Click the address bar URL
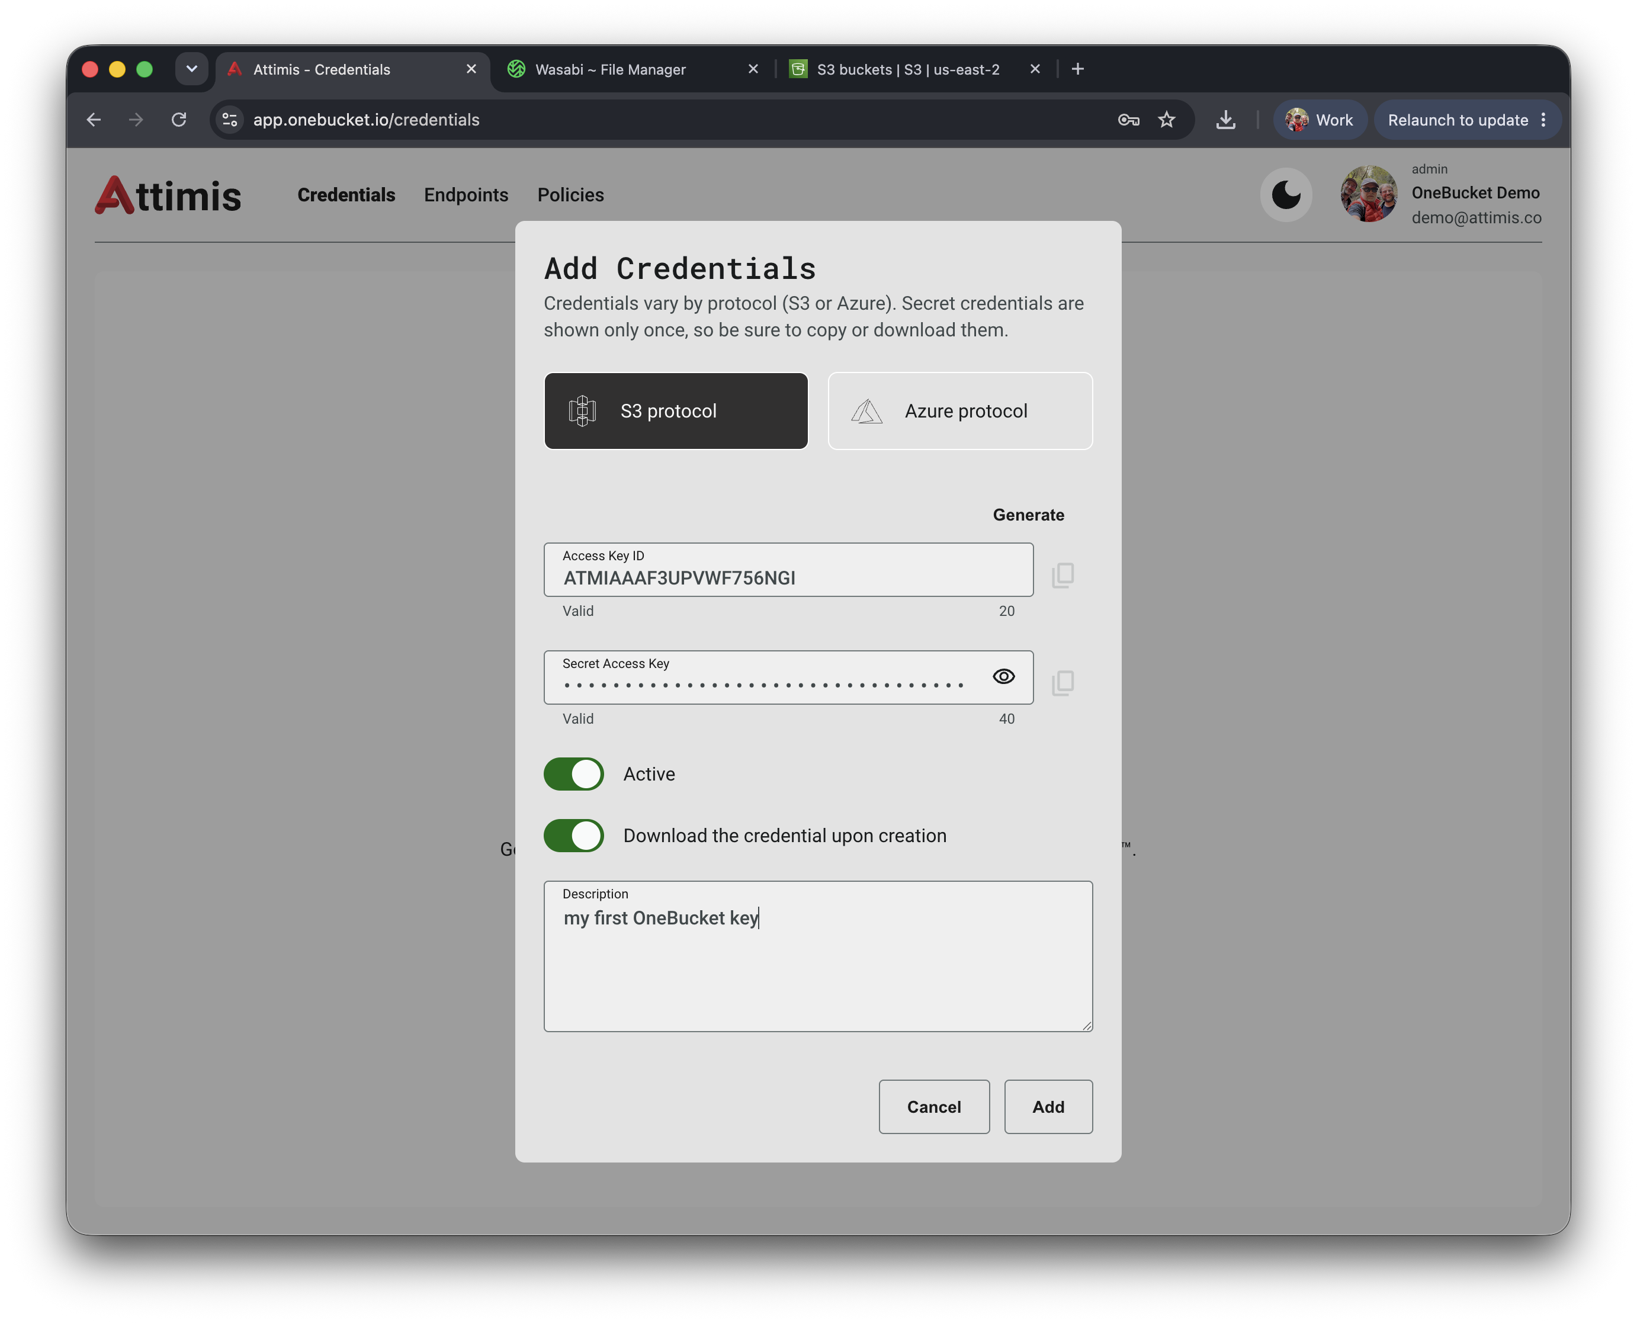The width and height of the screenshot is (1637, 1323). tap(367, 120)
